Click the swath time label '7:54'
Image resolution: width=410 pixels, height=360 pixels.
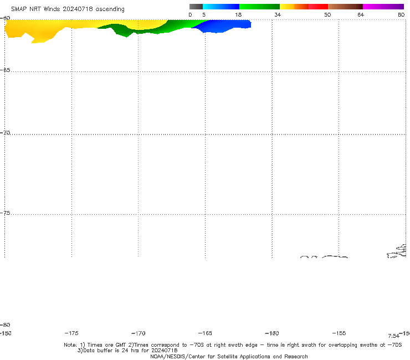coord(393,336)
